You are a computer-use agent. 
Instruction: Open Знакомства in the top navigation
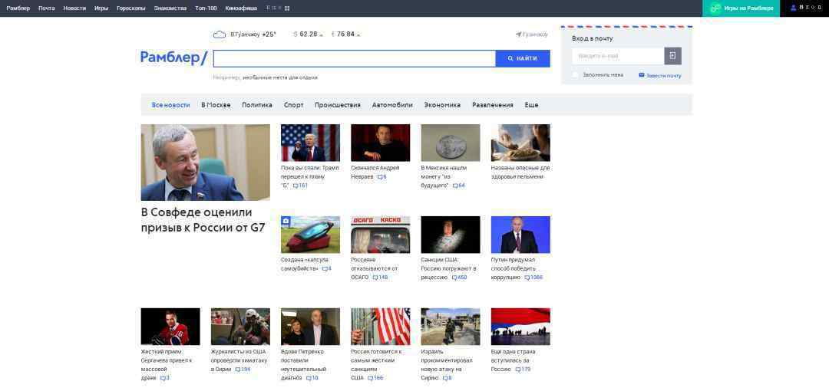(x=170, y=8)
